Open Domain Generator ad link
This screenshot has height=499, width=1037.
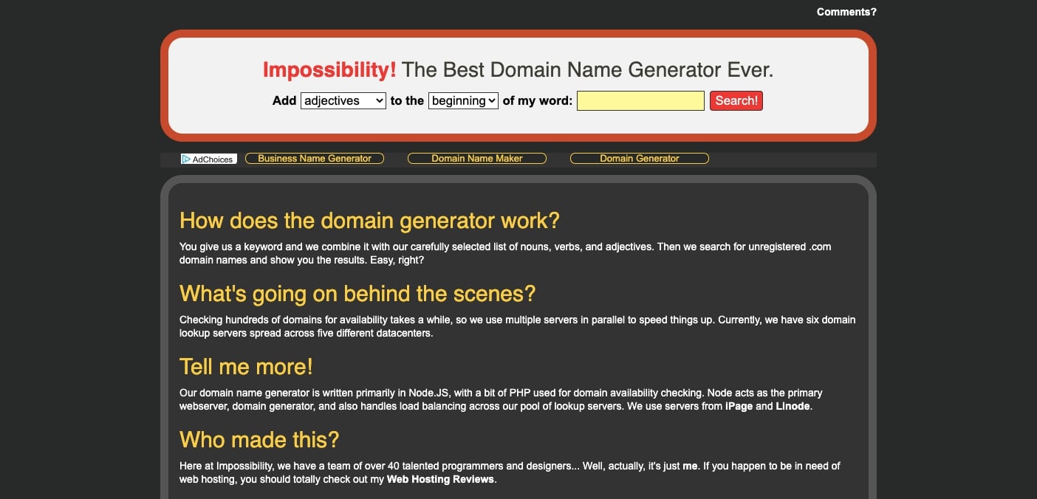640,159
